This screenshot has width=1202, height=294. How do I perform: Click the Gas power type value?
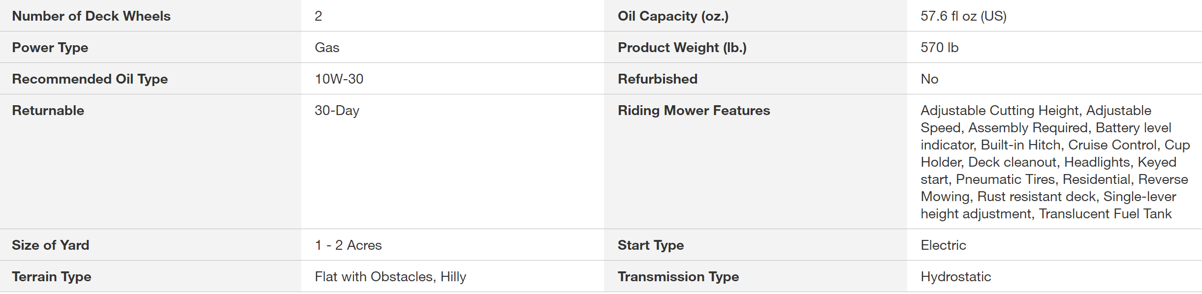pos(327,47)
